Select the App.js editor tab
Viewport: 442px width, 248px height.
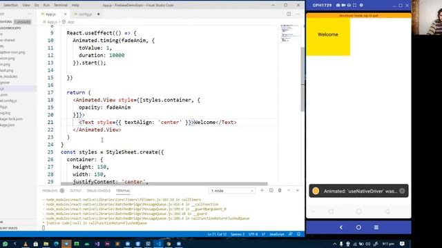50,14
